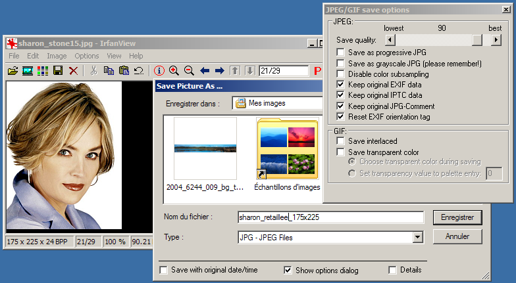Image resolution: width=516 pixels, height=283 pixels.
Task: Open the Edit menu
Action: click(x=33, y=56)
